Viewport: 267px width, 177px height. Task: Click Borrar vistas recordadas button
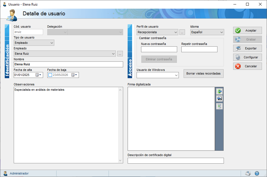(x=203, y=73)
